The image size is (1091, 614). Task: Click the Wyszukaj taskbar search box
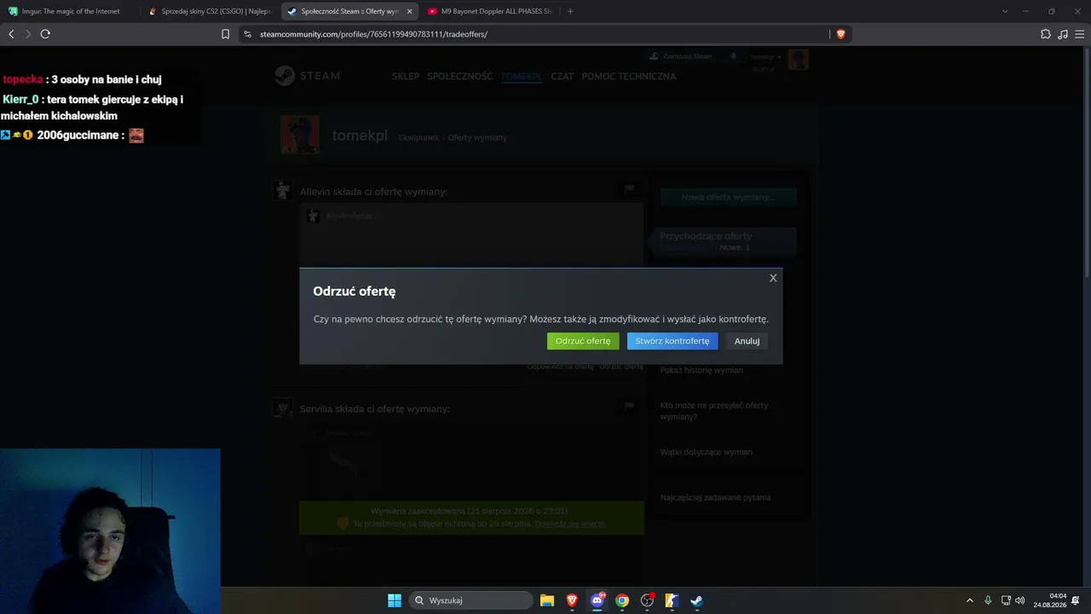(471, 600)
